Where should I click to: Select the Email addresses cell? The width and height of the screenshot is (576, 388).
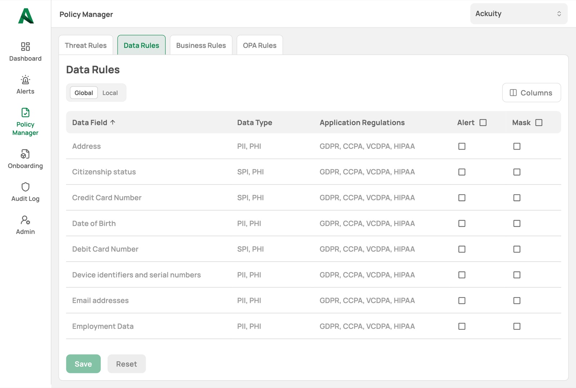[x=100, y=301]
